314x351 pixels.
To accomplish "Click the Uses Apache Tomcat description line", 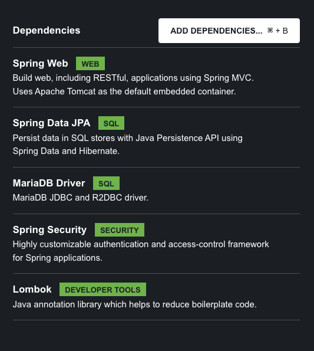I will click(124, 91).
